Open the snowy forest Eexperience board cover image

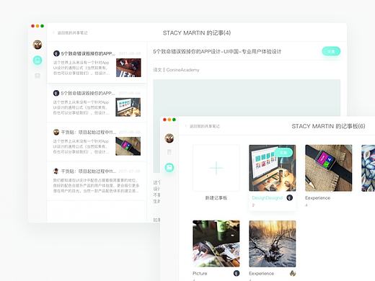(x=273, y=244)
